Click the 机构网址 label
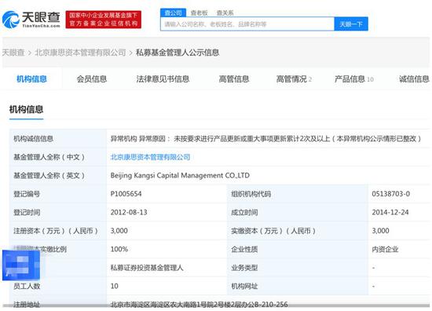This screenshot has height=311, width=432. pos(244,286)
